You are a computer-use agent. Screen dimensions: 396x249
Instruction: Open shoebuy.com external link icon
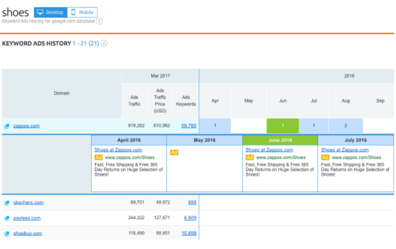pyautogui.click(x=7, y=234)
